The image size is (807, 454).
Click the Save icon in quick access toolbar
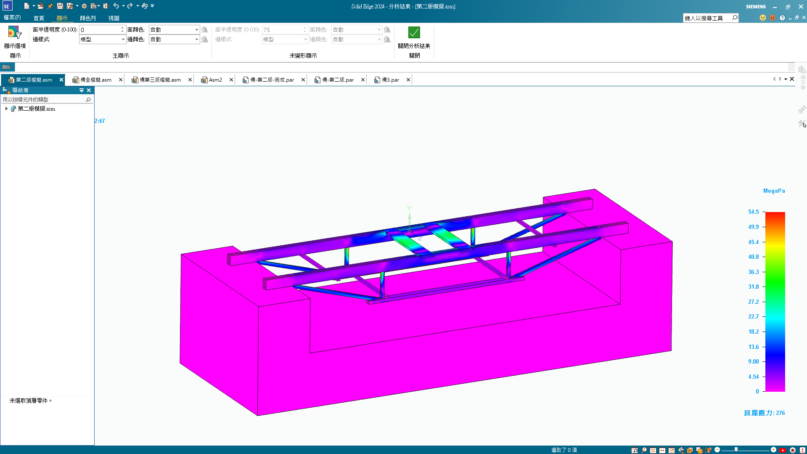pos(60,6)
